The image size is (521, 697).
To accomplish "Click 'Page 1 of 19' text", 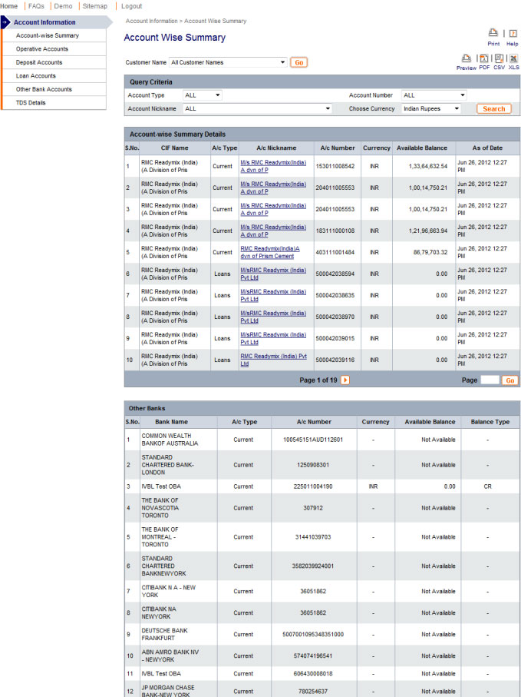I will coord(318,380).
